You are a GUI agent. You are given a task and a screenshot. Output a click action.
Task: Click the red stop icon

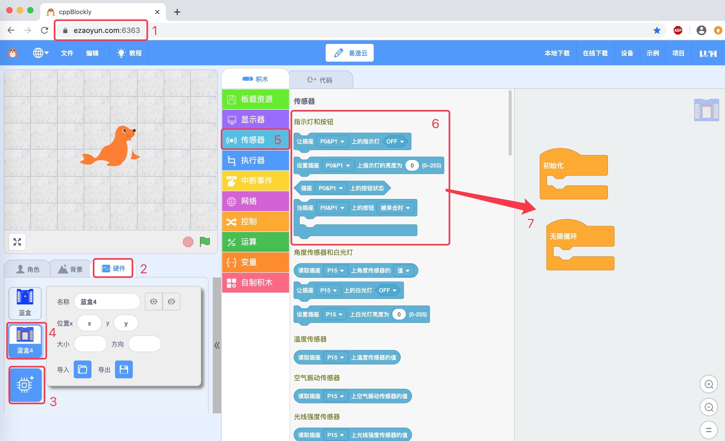[188, 242]
